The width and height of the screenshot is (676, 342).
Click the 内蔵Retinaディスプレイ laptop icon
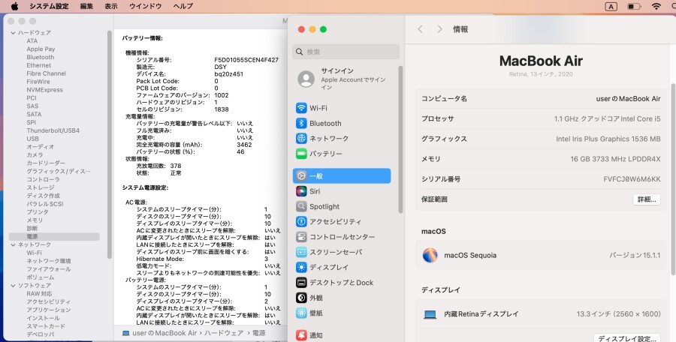click(430, 314)
